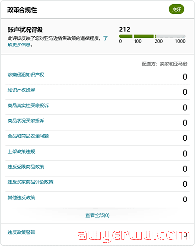195x246 pixels.
Task: Open the 上架政策违规 link
Action: [x=21, y=152]
